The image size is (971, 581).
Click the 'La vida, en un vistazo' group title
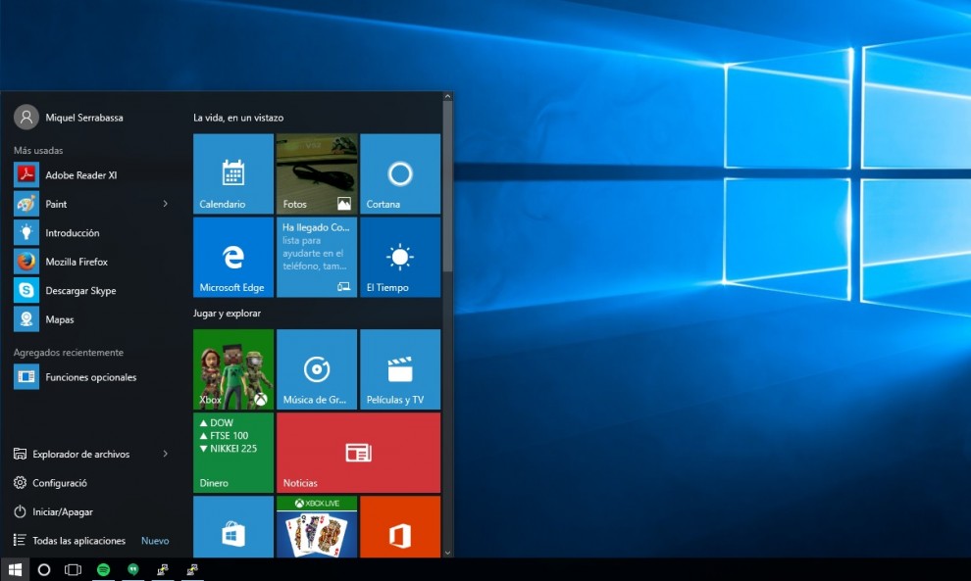pyautogui.click(x=238, y=118)
